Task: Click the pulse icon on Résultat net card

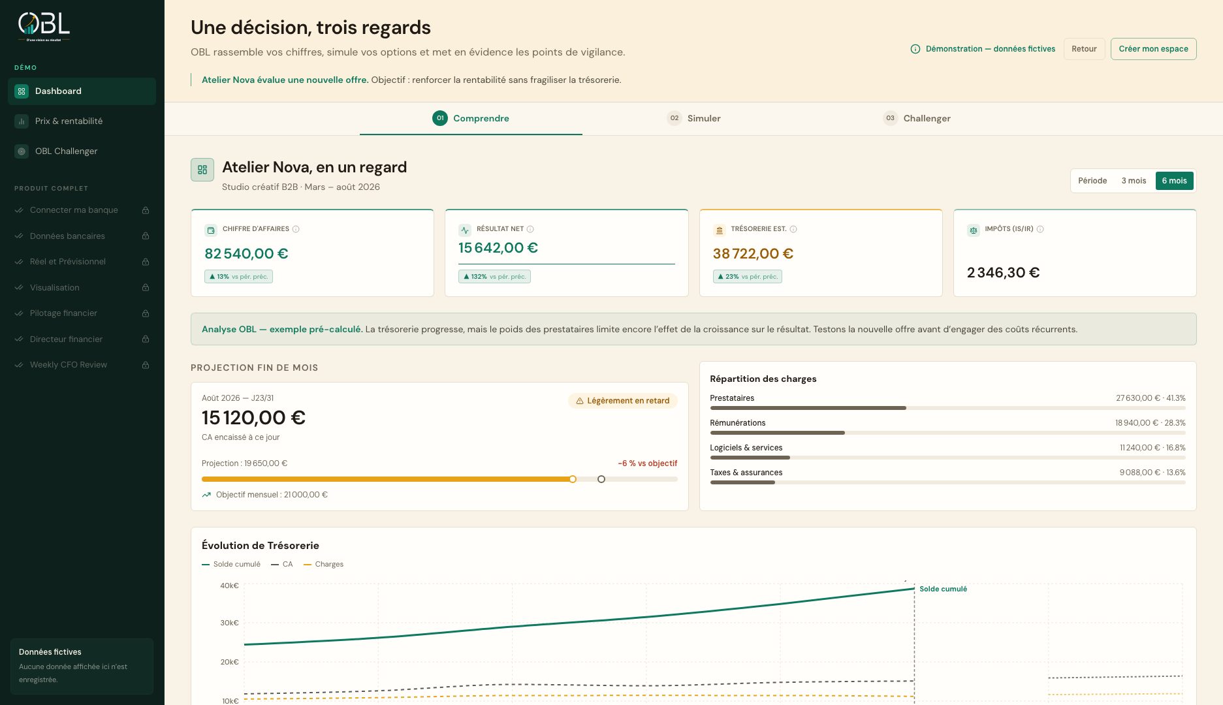Action: [x=465, y=230]
